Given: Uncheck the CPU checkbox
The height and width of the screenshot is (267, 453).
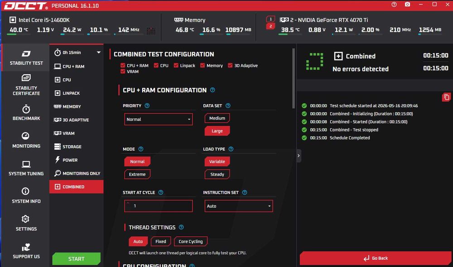Looking at the screenshot, I should click(156, 66).
